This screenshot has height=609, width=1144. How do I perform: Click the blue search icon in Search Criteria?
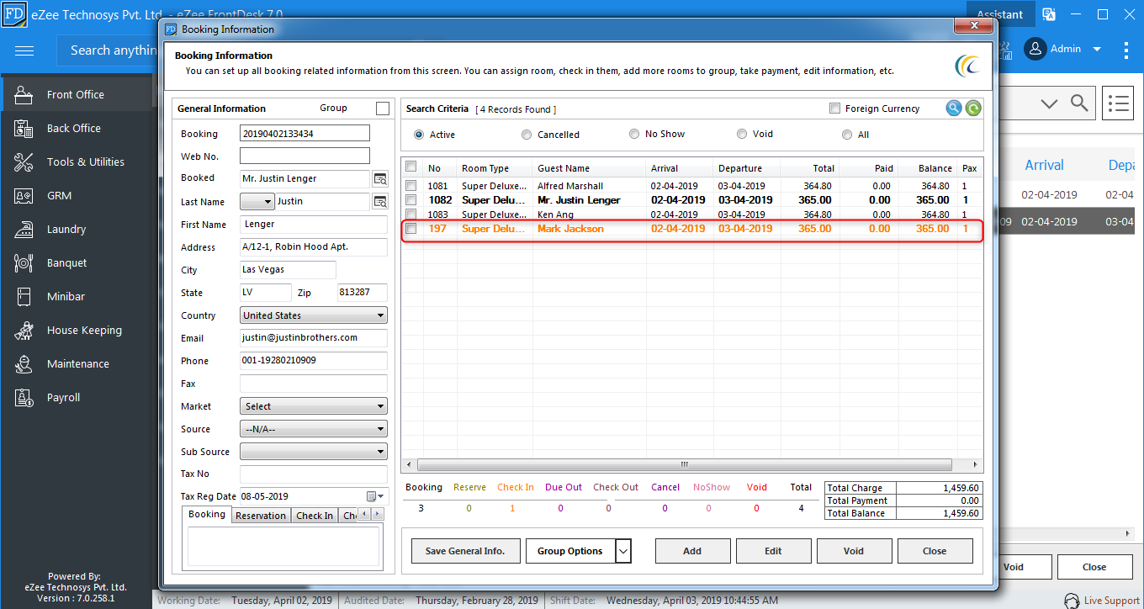coord(953,108)
